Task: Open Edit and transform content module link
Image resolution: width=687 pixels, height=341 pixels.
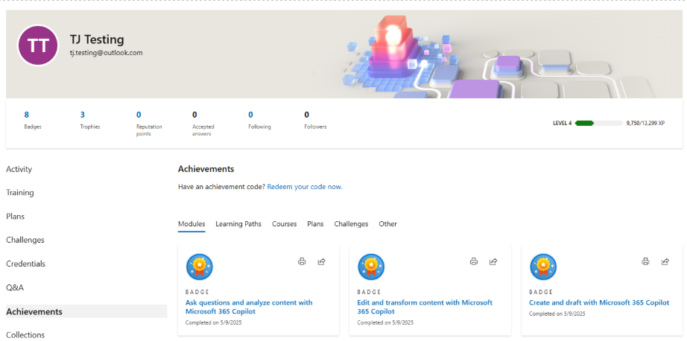Action: (x=425, y=307)
